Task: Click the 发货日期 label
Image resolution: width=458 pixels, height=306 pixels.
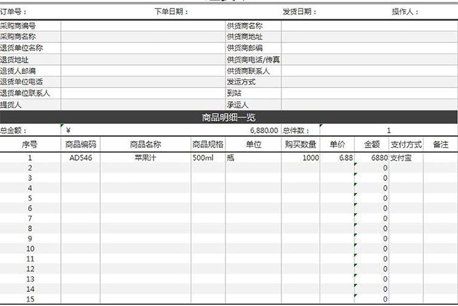Action: [299, 12]
